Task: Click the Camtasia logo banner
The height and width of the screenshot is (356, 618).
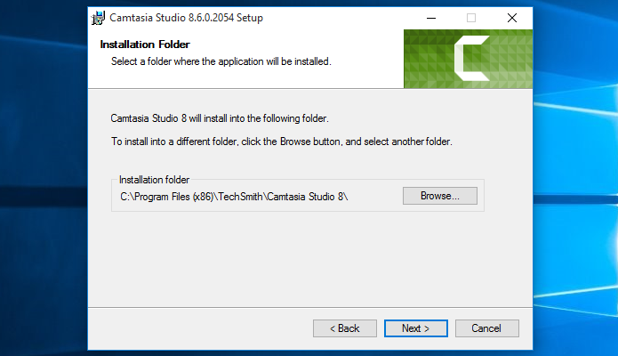Action: pos(469,59)
